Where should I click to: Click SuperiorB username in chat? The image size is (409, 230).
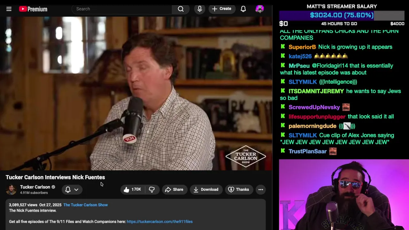(x=302, y=47)
